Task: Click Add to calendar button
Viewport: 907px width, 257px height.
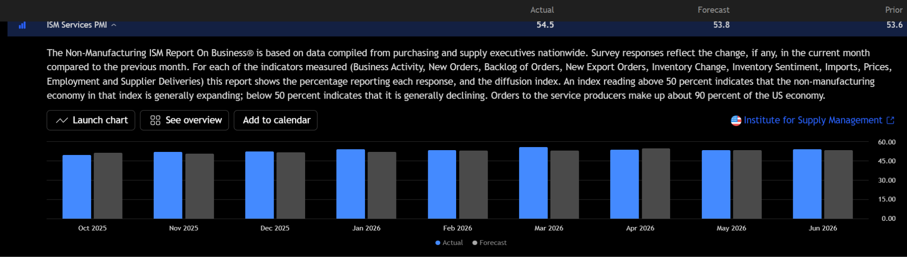Action: tap(275, 120)
